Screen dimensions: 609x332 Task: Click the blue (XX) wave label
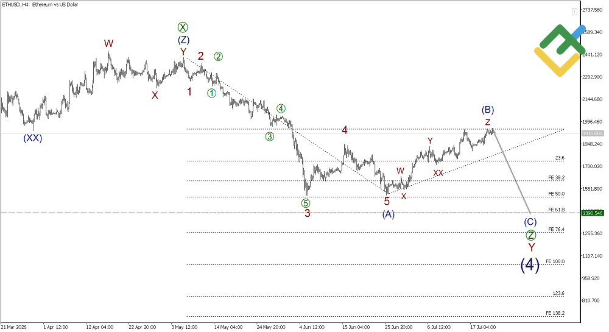tap(33, 138)
